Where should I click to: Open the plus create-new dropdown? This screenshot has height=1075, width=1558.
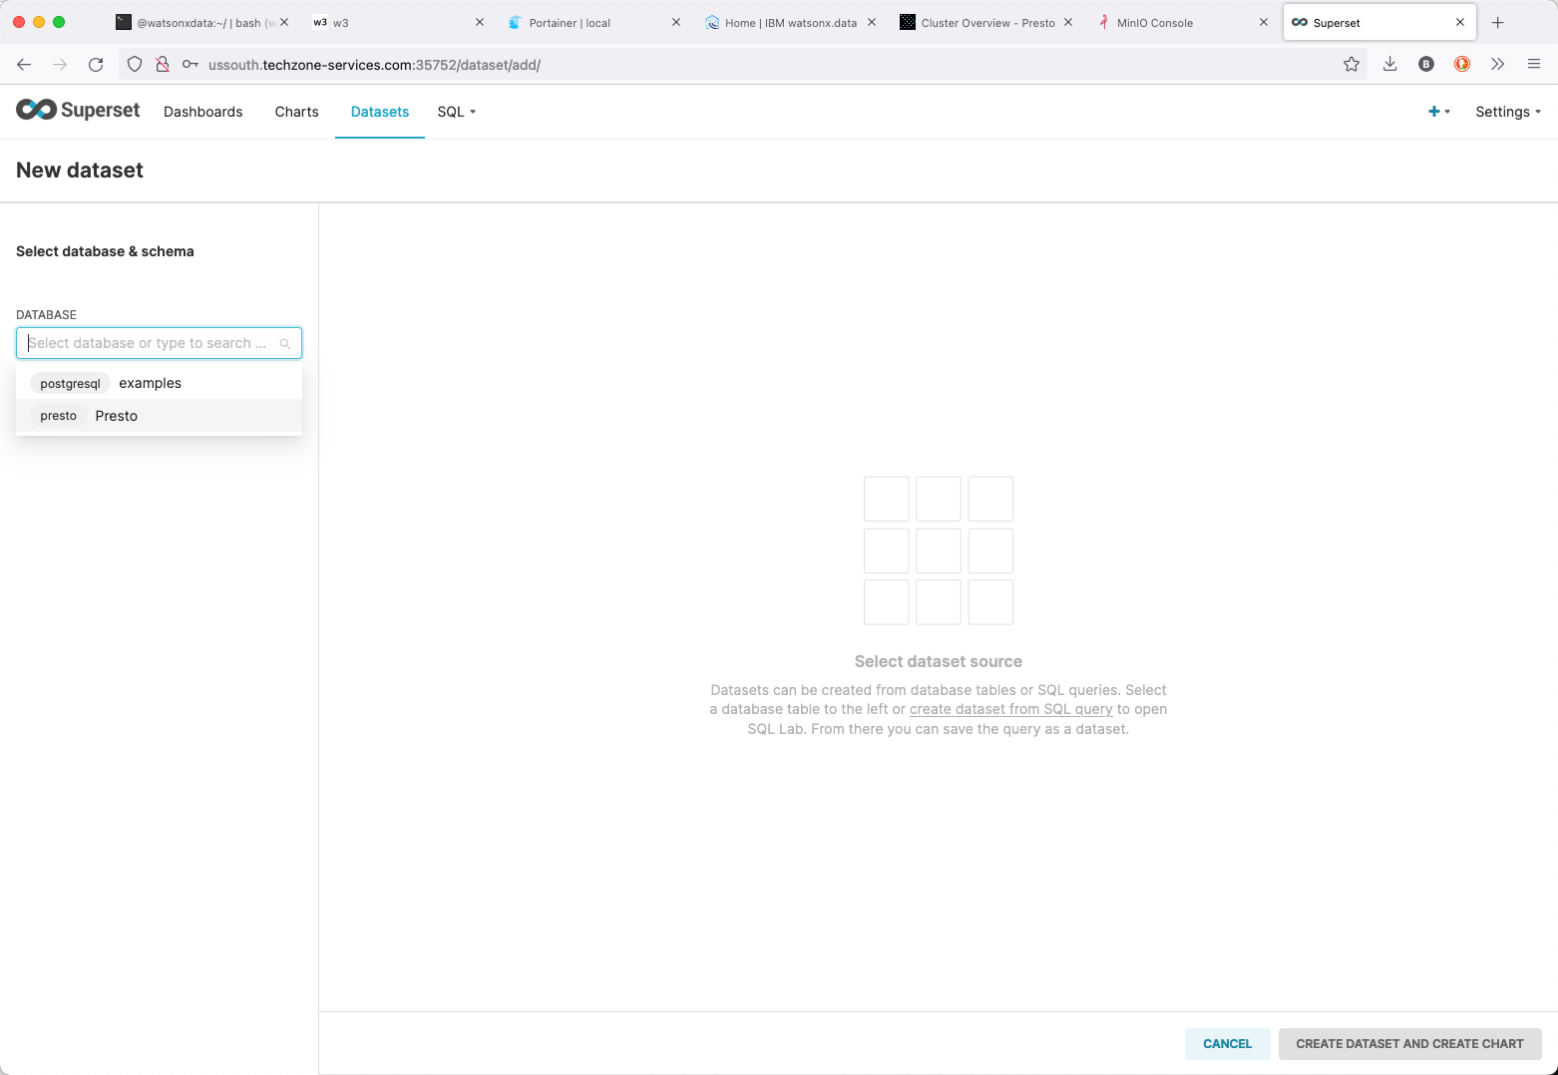(1438, 112)
